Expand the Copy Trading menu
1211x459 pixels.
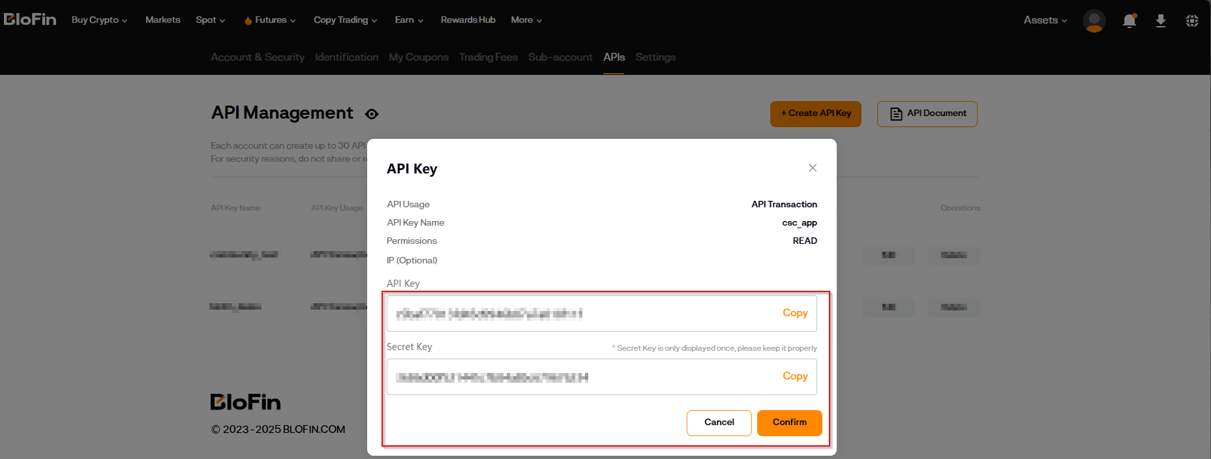[x=345, y=20]
